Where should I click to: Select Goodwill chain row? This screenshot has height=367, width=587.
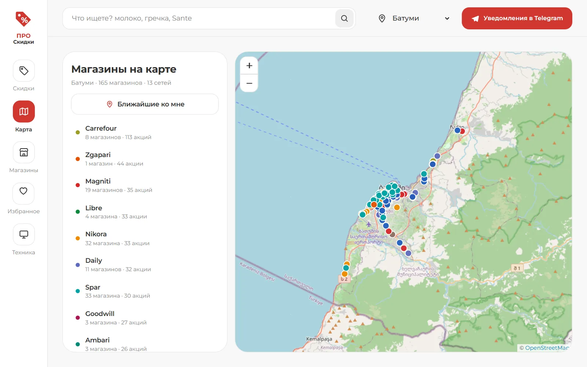click(145, 318)
